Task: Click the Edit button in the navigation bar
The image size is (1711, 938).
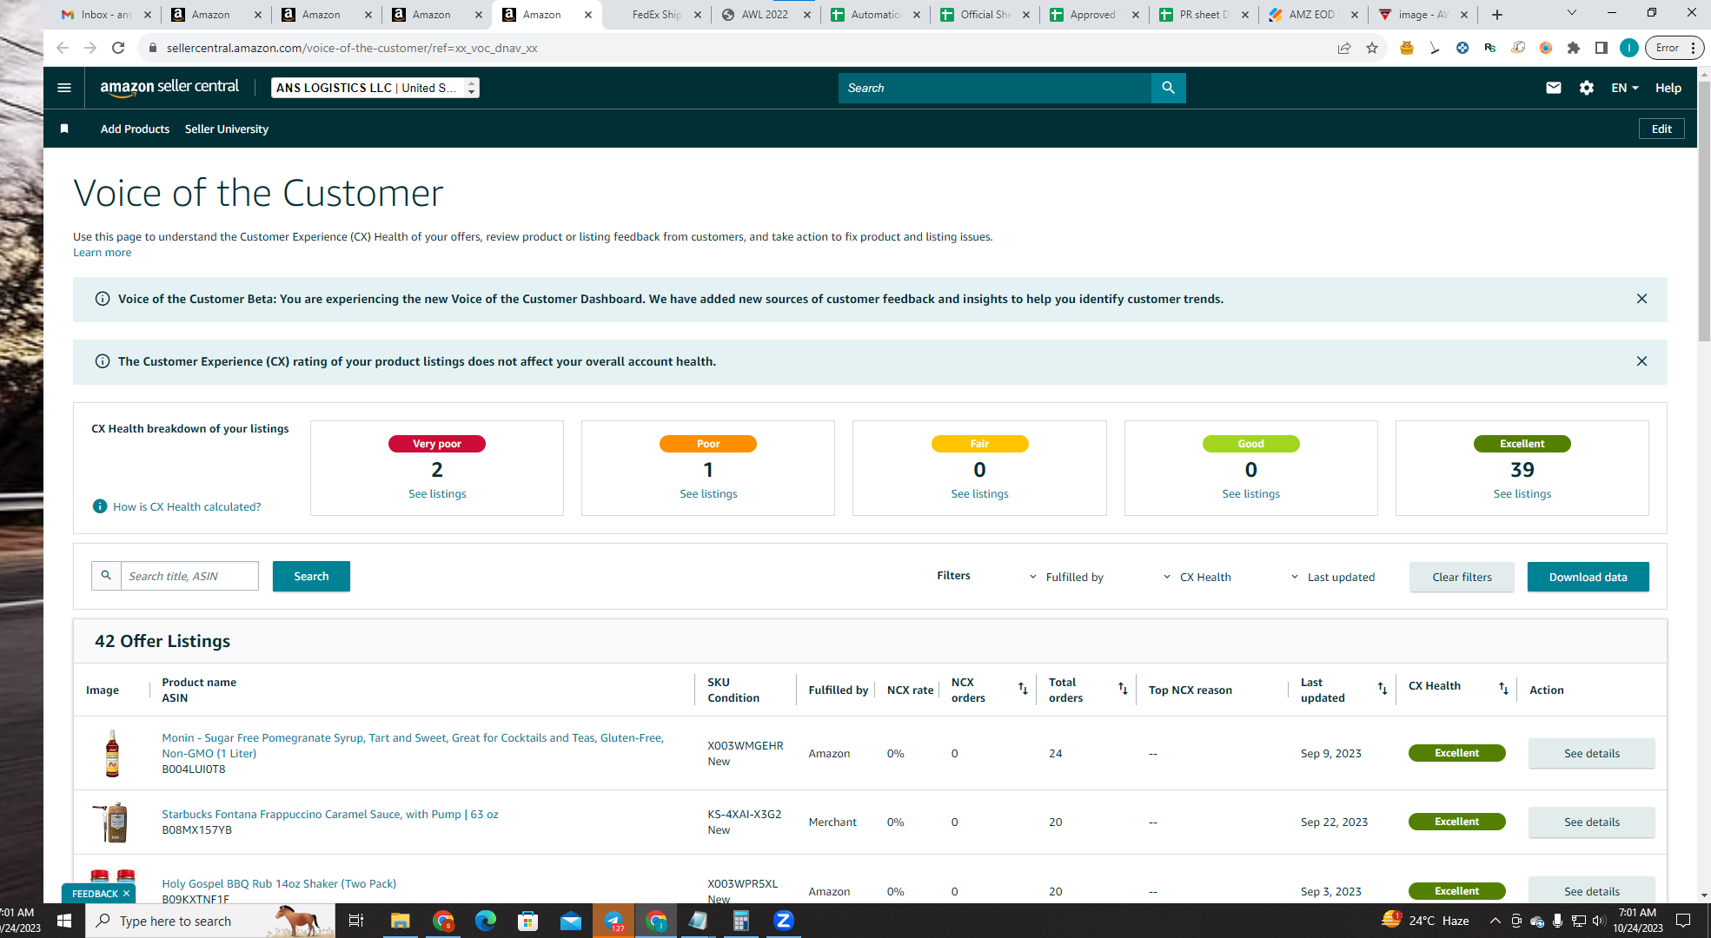Action: pos(1661,129)
